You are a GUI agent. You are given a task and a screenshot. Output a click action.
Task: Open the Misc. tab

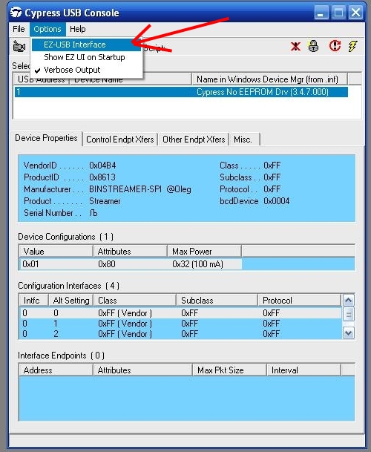click(243, 140)
